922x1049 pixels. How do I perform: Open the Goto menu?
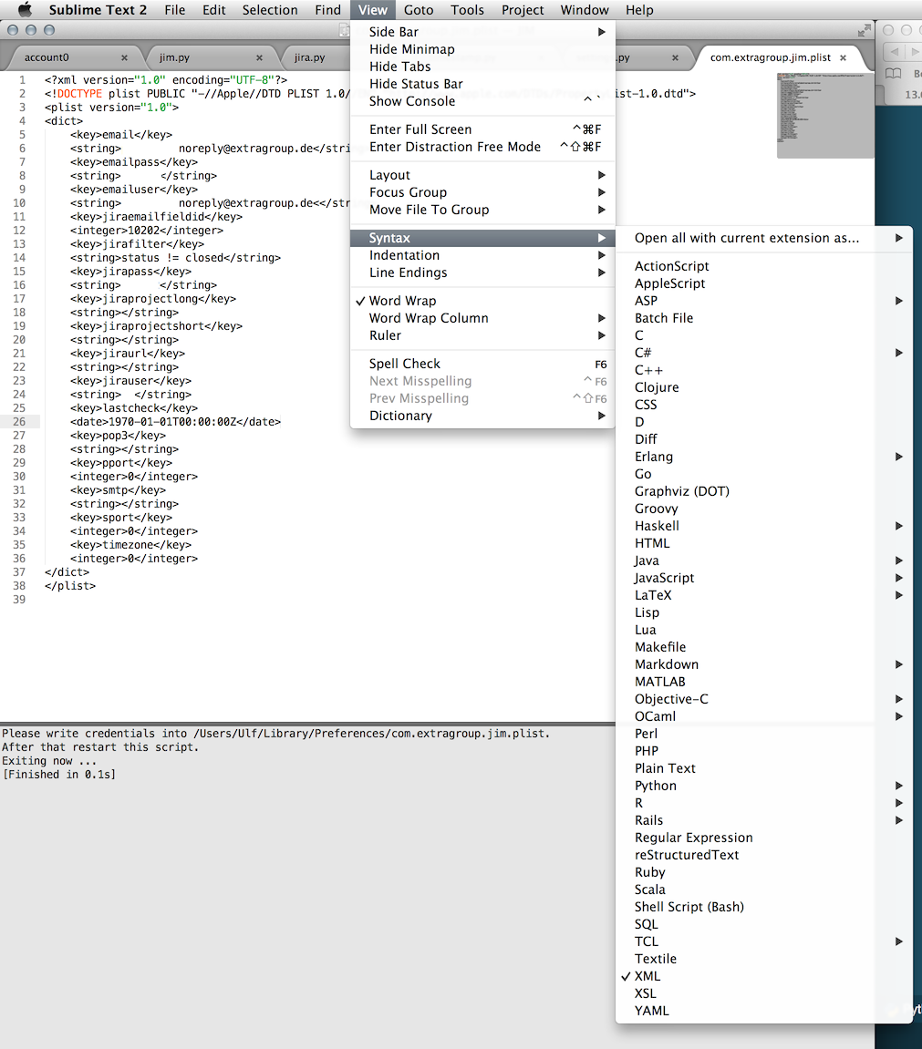pos(419,10)
